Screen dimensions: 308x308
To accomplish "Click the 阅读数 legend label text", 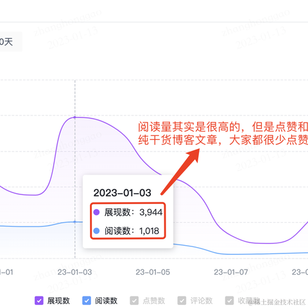I will coord(106,300).
